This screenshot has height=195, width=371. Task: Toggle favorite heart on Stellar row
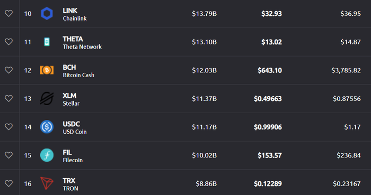(9, 98)
